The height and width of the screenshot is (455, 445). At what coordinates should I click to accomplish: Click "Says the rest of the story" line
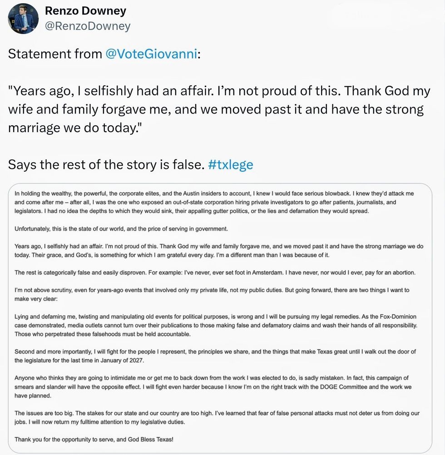tap(105, 164)
